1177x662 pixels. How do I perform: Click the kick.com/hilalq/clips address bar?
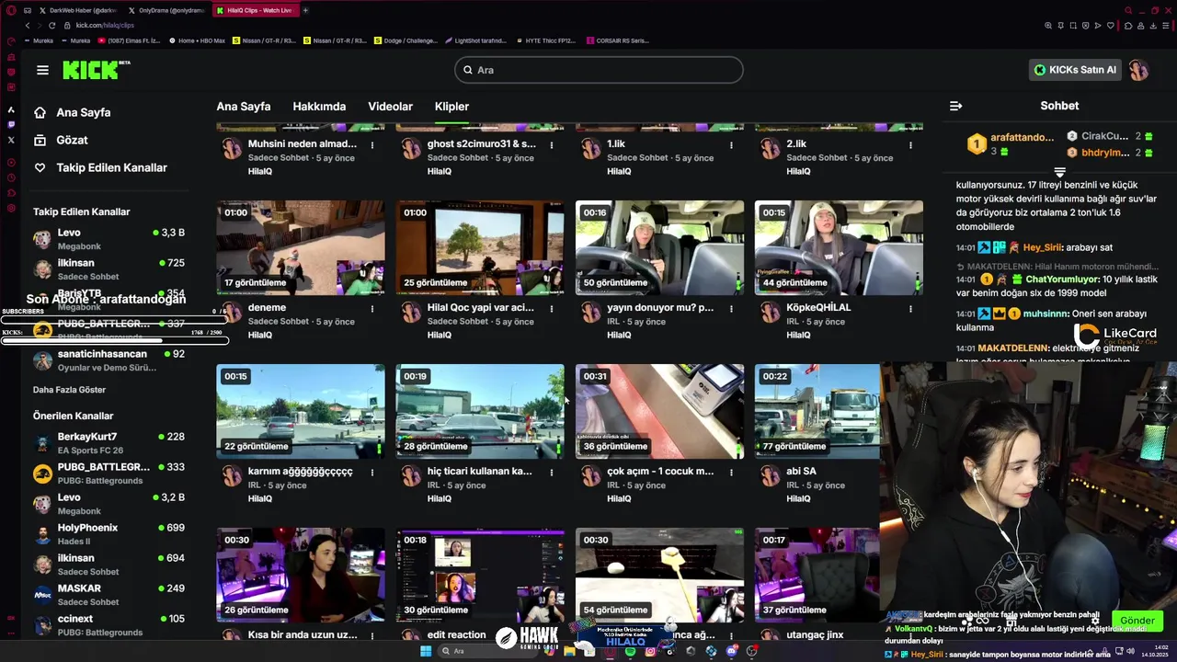click(104, 25)
